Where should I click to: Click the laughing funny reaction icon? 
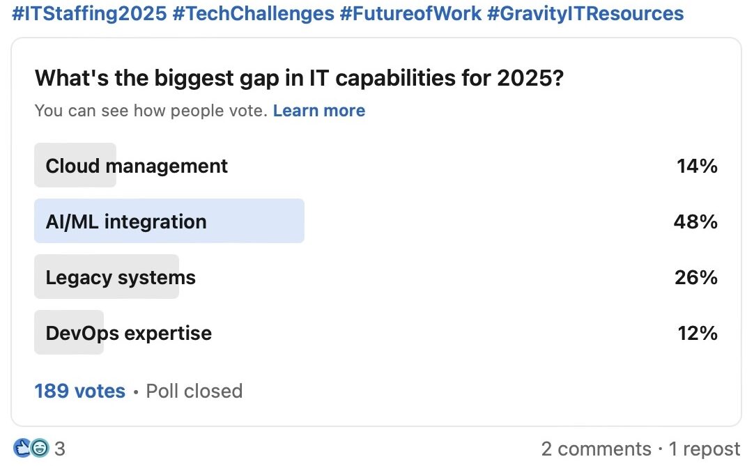tap(40, 448)
